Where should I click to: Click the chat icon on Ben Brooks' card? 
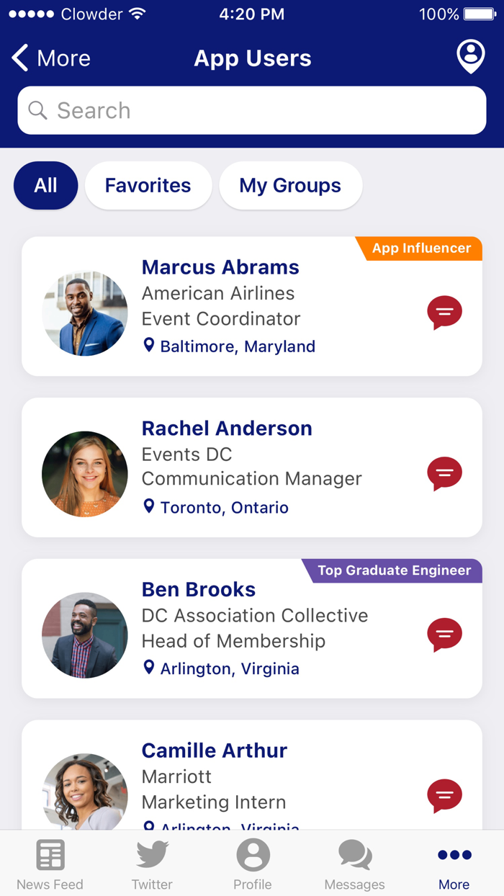[444, 635]
